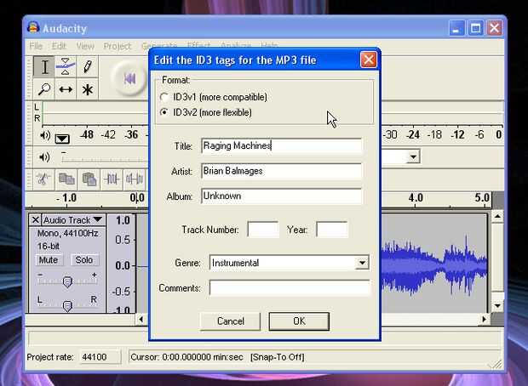Open the Generate menu
The width and height of the screenshot is (528, 386).
[159, 46]
